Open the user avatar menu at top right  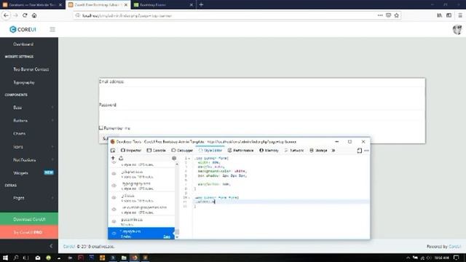coord(457,29)
